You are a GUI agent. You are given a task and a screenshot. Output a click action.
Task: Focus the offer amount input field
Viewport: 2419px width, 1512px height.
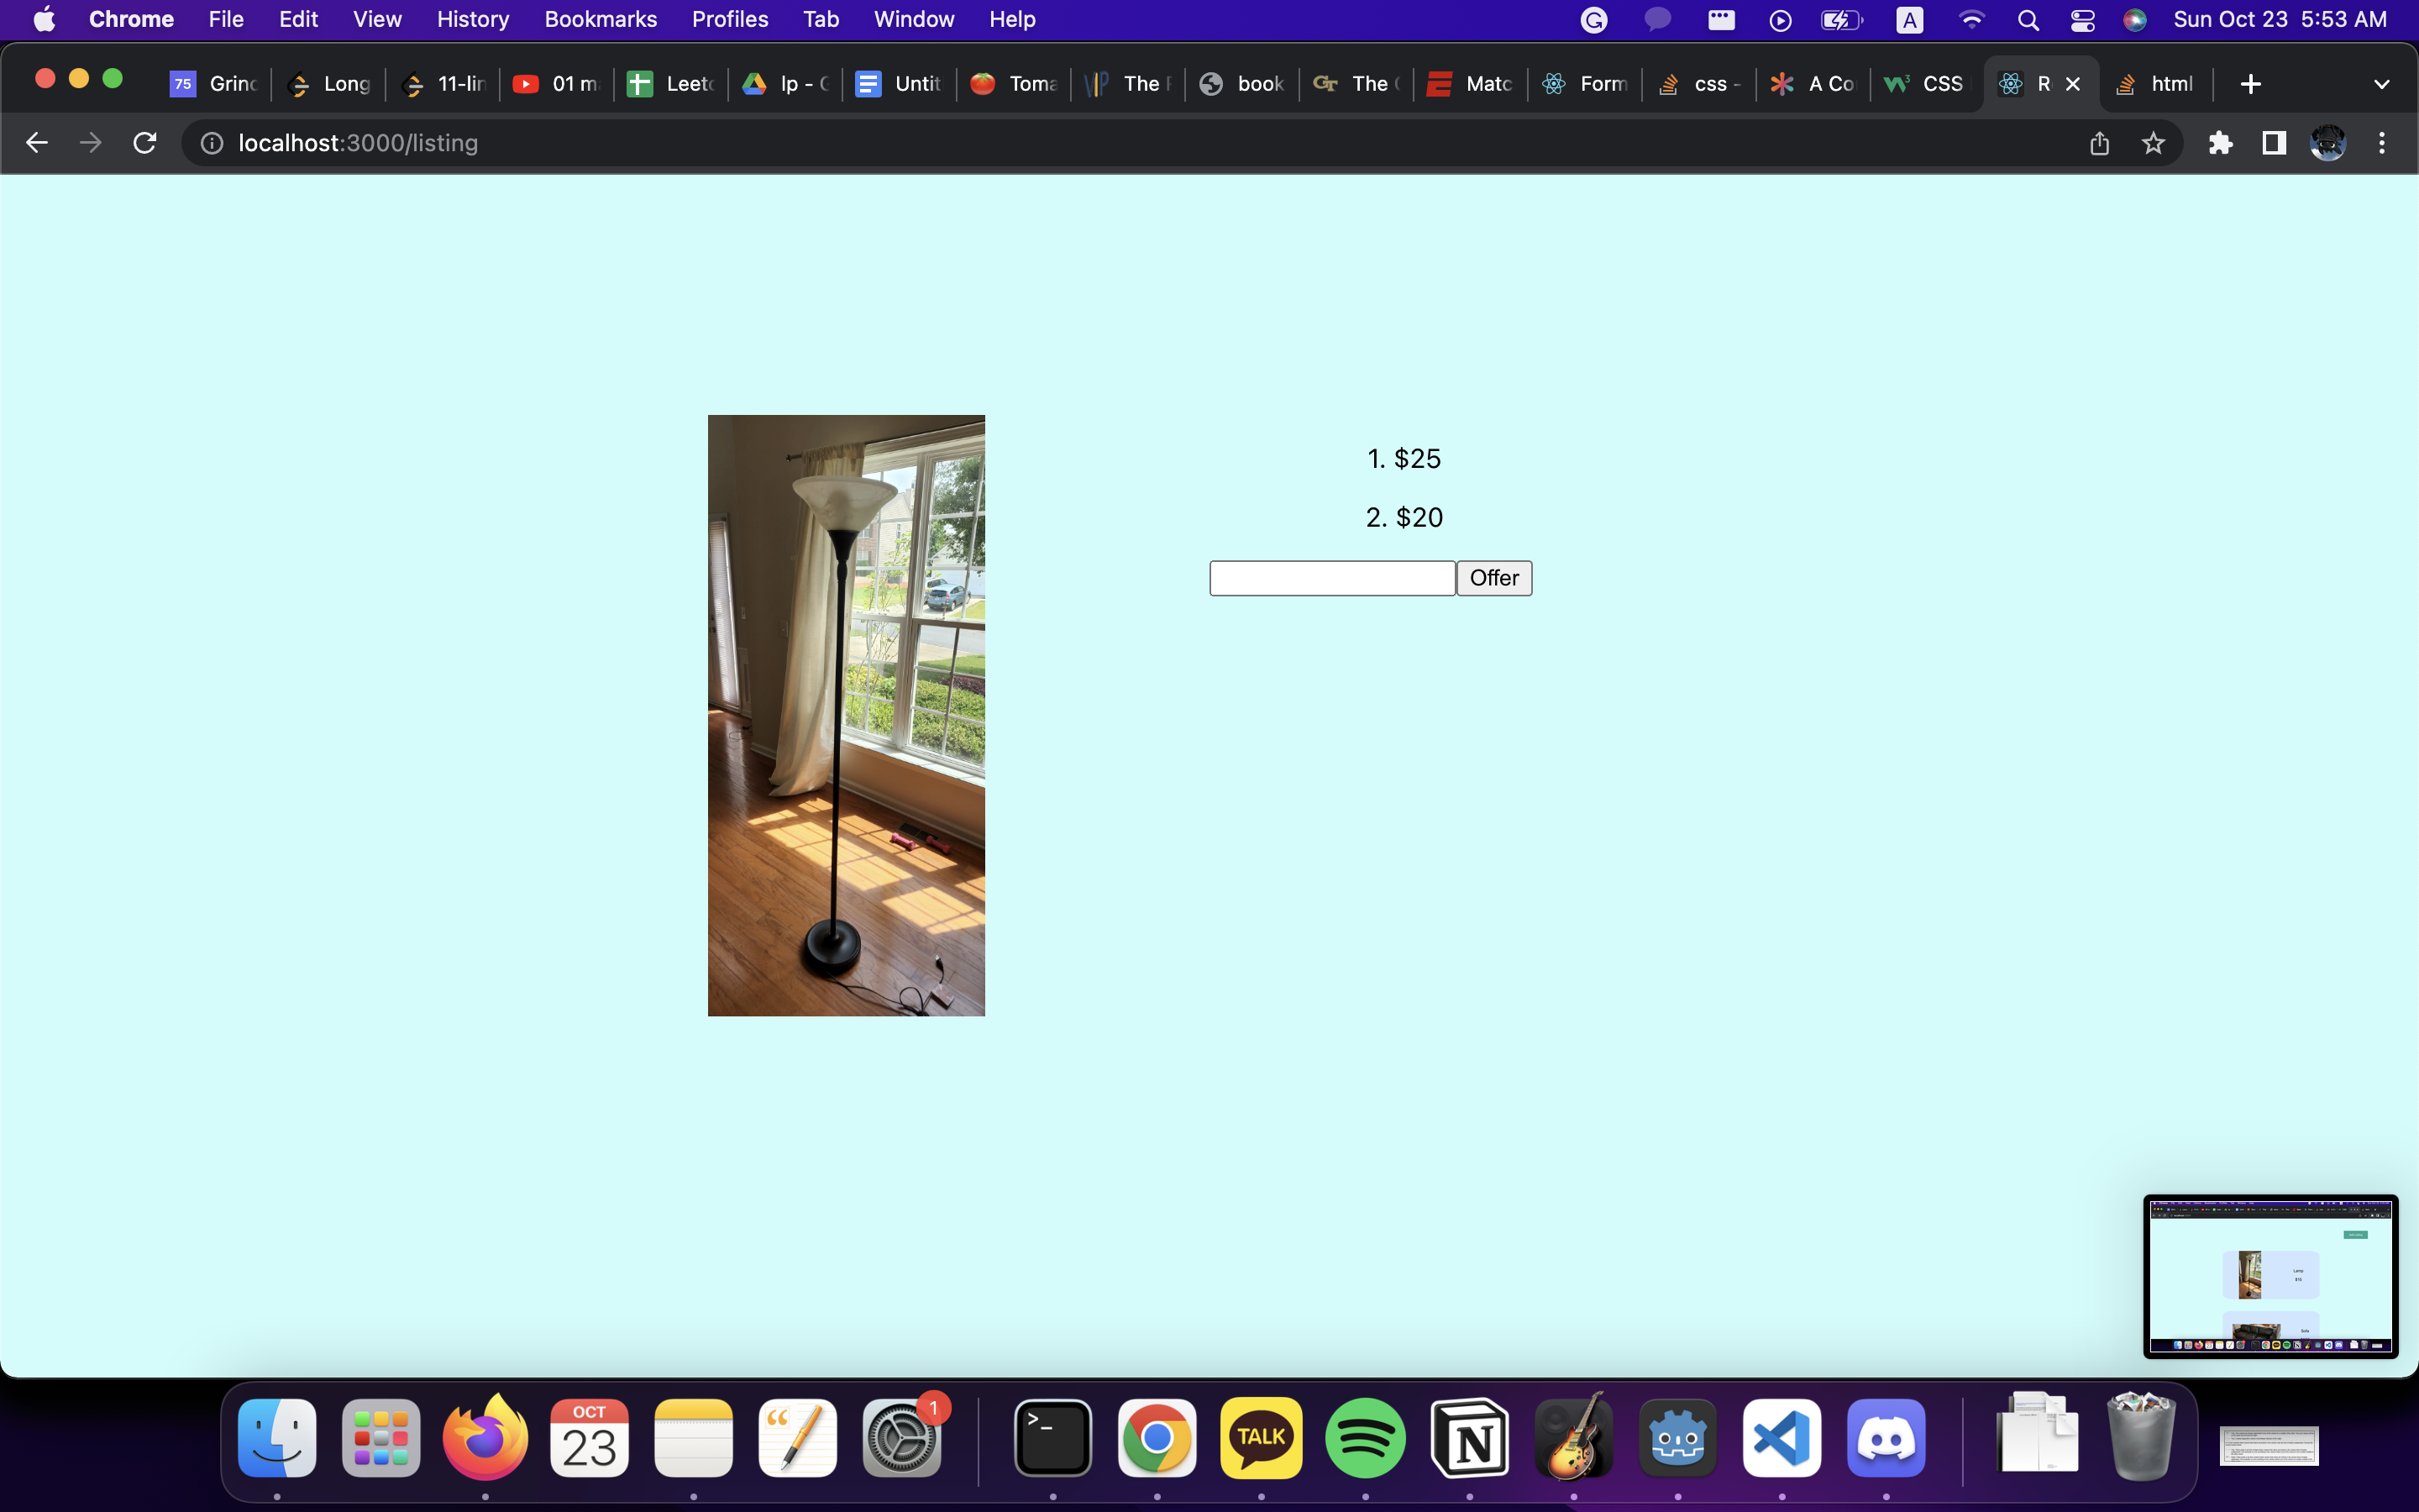point(1331,578)
